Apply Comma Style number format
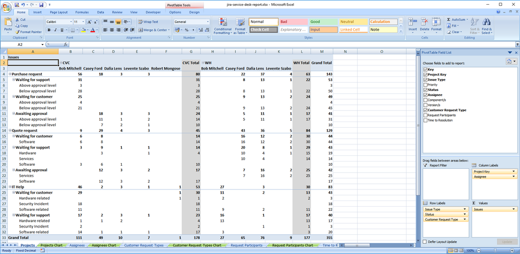520x254 pixels. coord(193,30)
